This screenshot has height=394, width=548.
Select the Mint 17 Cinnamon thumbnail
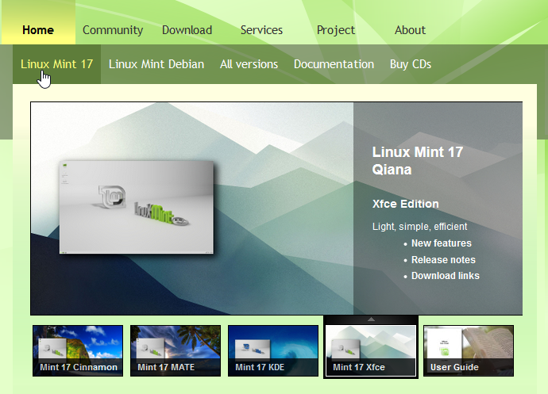click(x=78, y=350)
